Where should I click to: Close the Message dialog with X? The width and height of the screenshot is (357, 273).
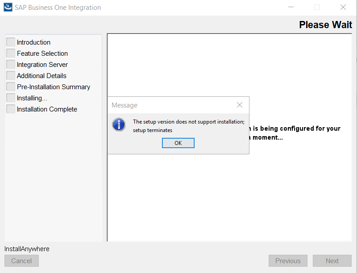tap(240, 105)
